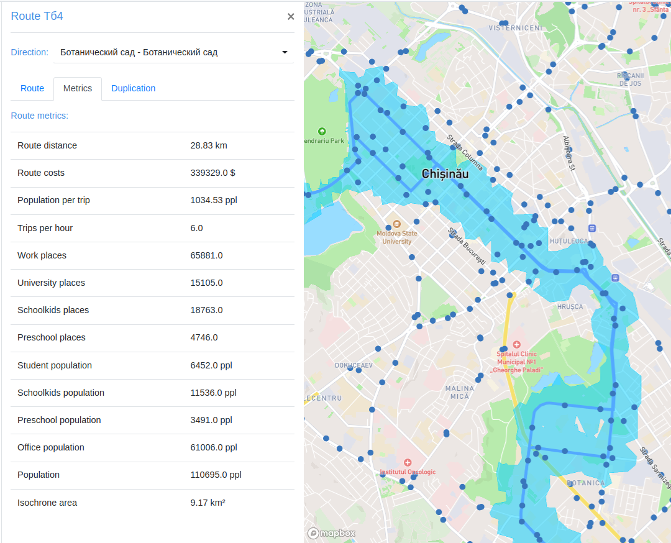Click the value '15105.0'
671x543 pixels.
(206, 283)
